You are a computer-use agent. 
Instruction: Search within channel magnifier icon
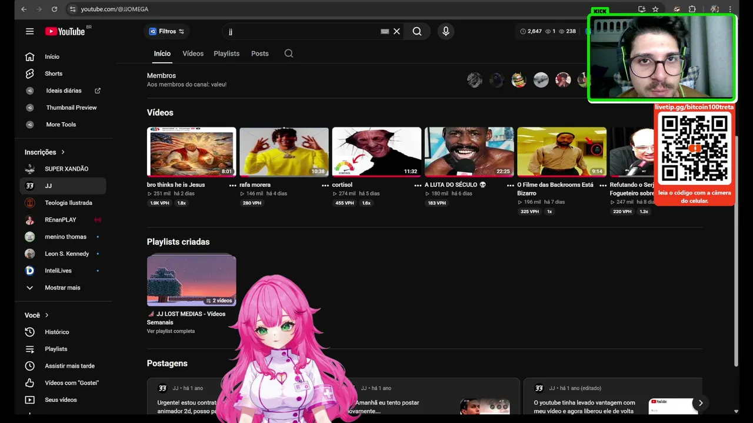pos(289,53)
